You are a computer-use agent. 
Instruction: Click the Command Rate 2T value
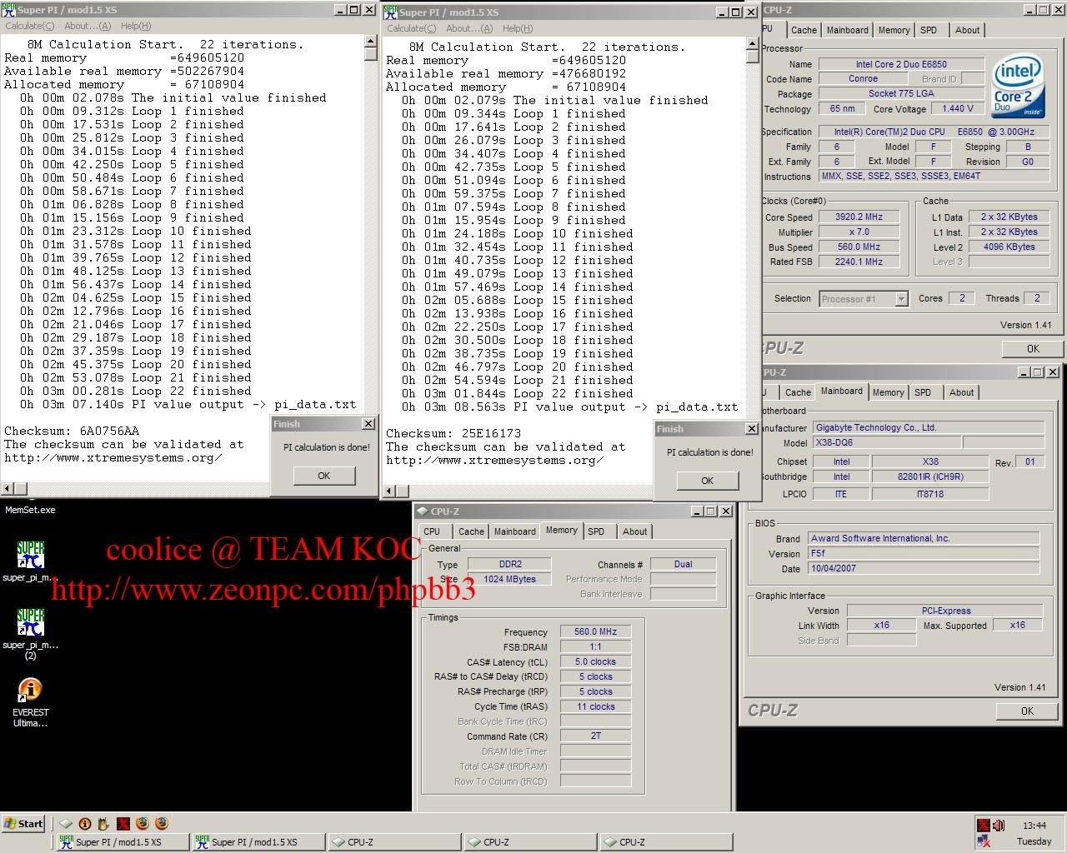click(595, 736)
